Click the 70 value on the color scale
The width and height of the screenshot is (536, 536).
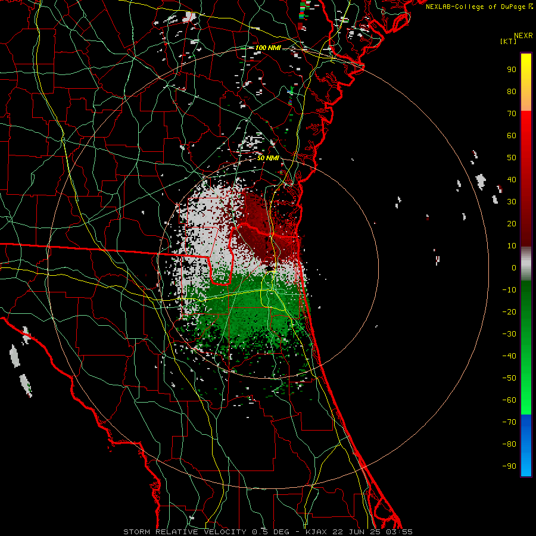(x=512, y=114)
